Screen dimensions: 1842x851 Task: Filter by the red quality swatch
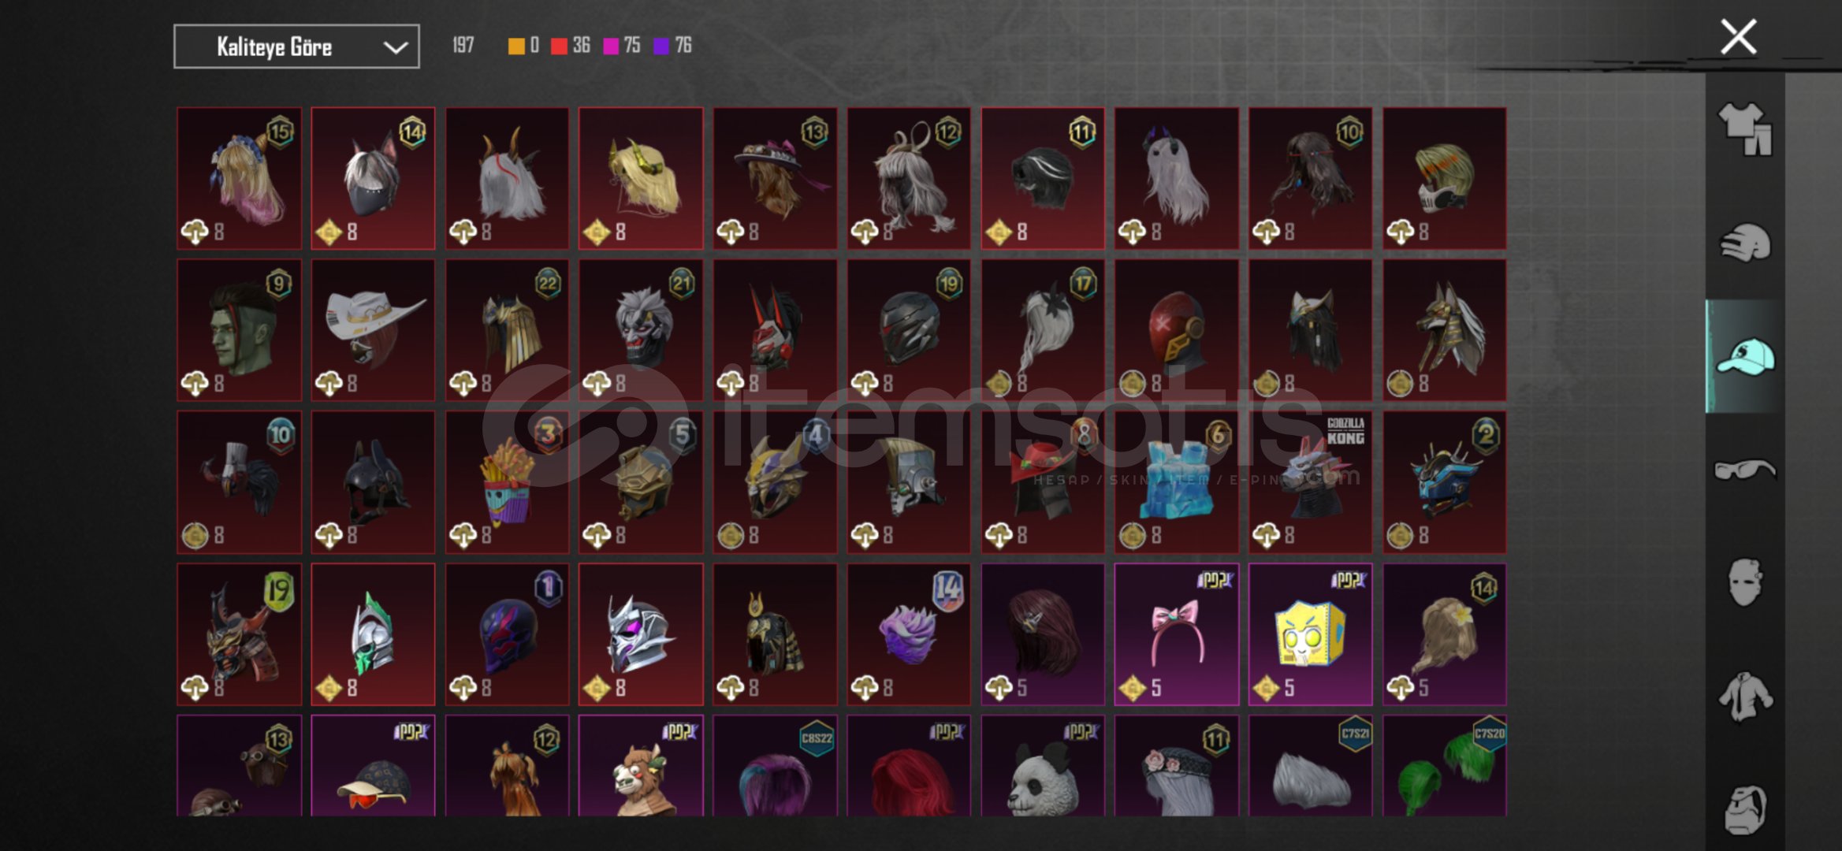pos(559,46)
